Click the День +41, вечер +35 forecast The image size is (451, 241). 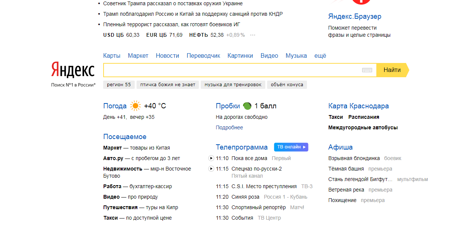129,117
